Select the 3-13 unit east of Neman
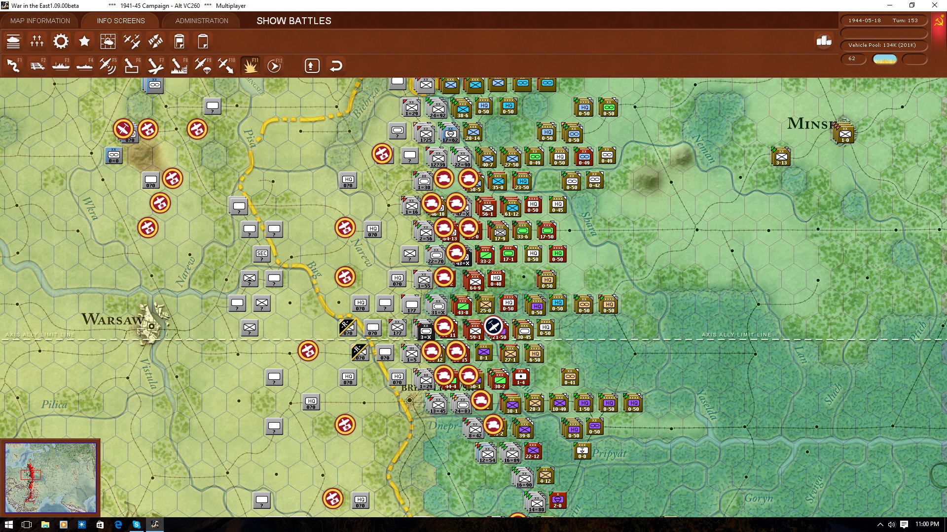The image size is (947, 532). tap(781, 157)
